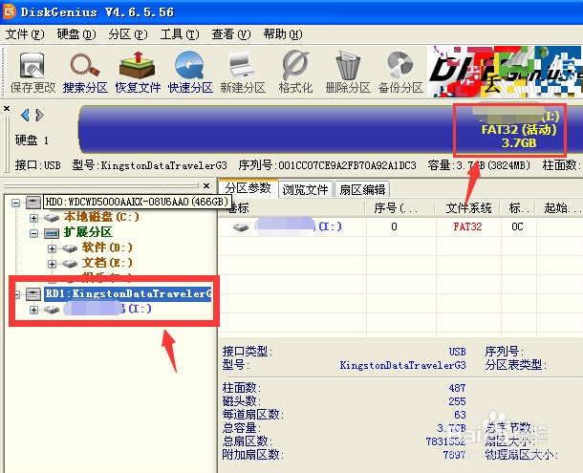Collapse the 扩展分区 node
The height and width of the screenshot is (473, 583).
coord(33,233)
